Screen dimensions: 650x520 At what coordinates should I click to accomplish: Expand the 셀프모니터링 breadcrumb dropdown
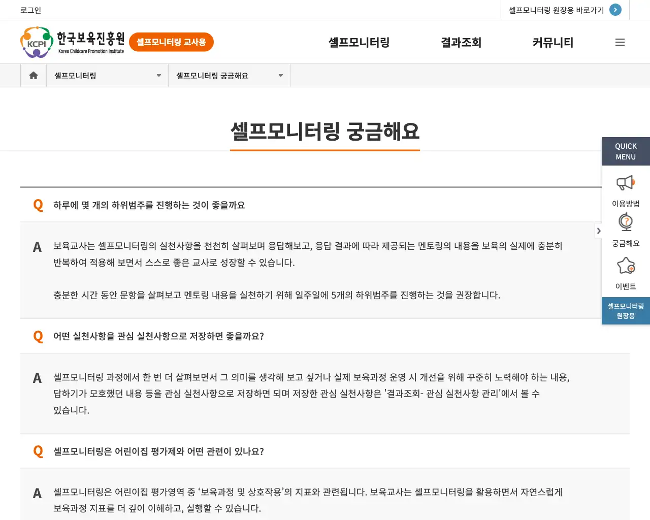click(107, 76)
